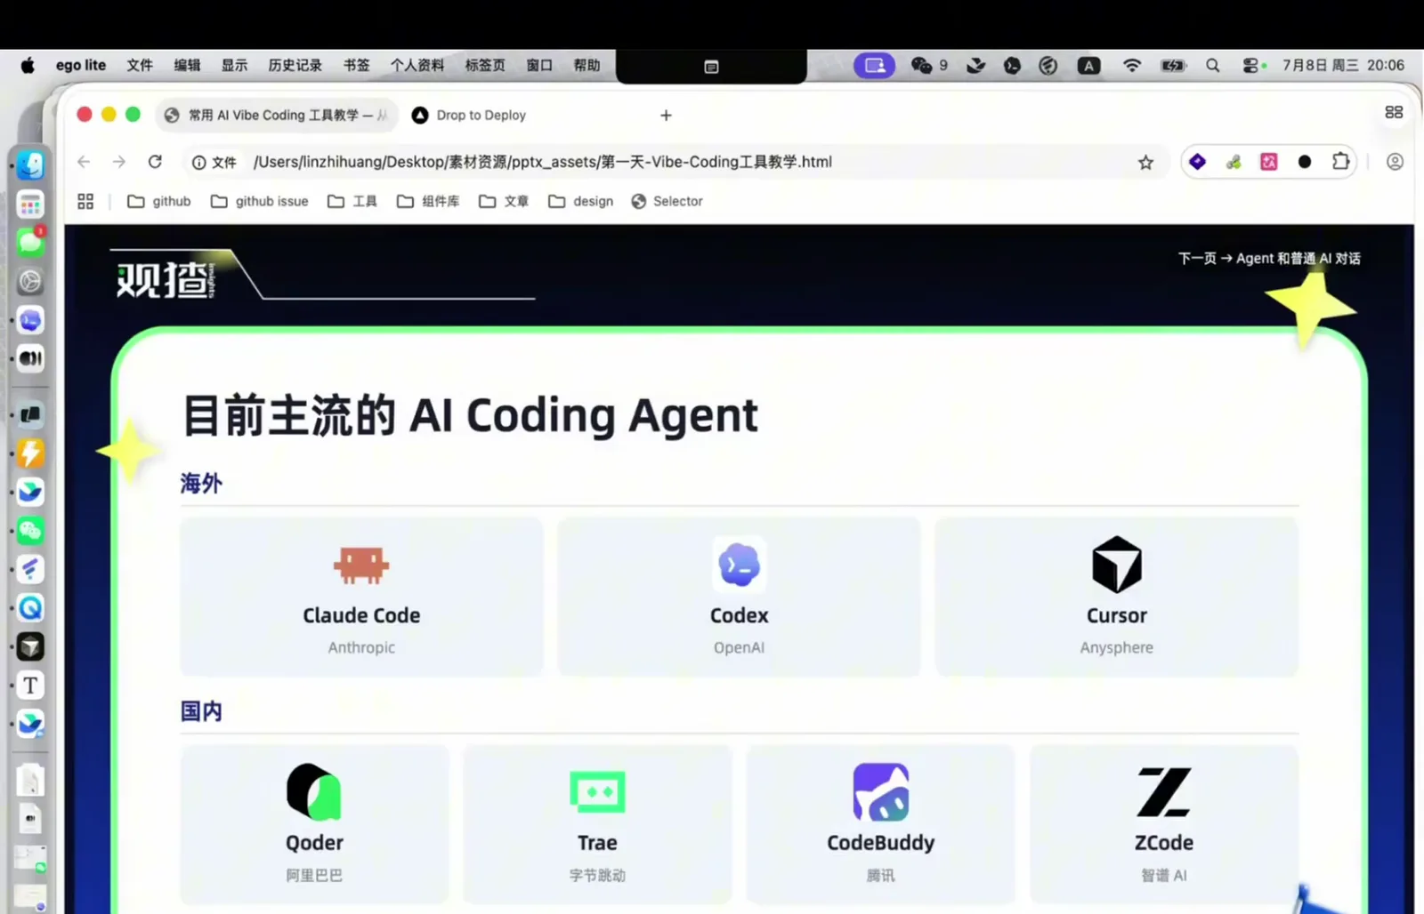
Task: Select the CodeBuddy 腾讯 card
Action: [x=880, y=824]
